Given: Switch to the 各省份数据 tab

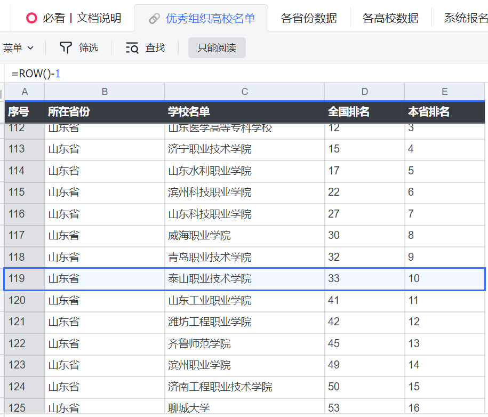Looking at the screenshot, I should (x=309, y=18).
